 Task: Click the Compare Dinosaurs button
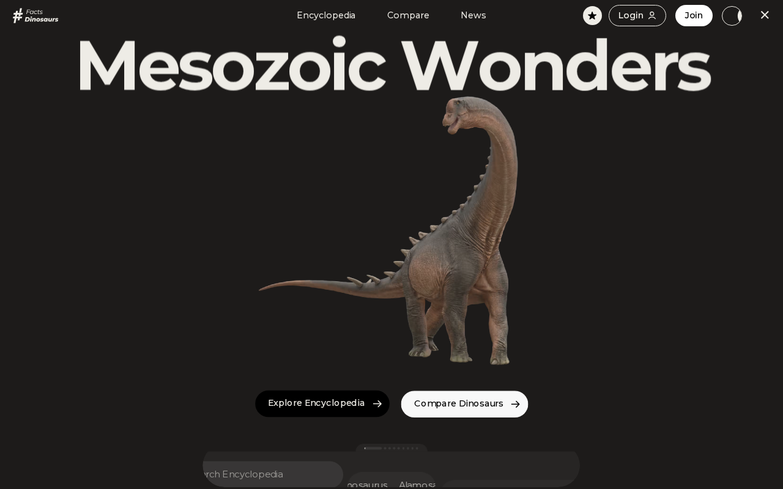(464, 404)
